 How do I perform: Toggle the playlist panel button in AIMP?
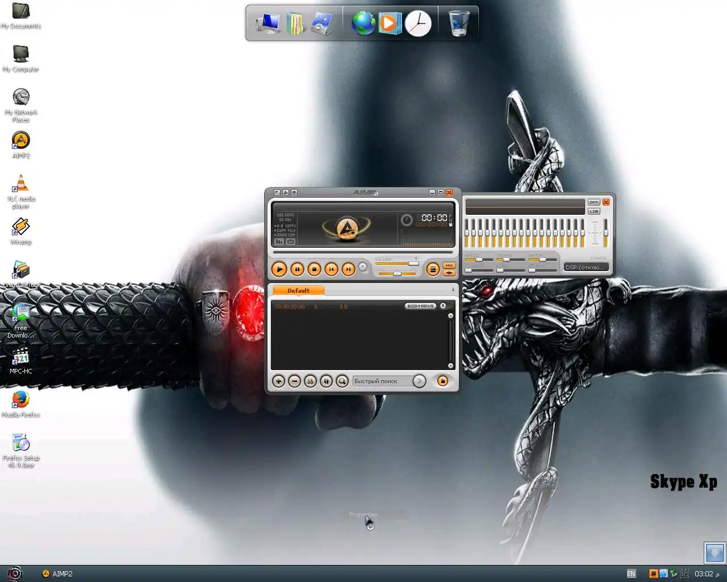(433, 269)
